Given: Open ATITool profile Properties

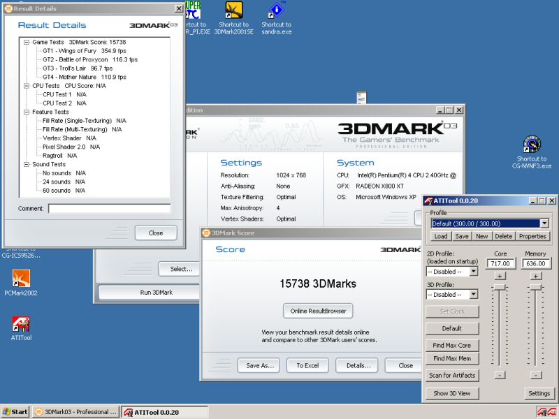Looking at the screenshot, I should point(532,236).
